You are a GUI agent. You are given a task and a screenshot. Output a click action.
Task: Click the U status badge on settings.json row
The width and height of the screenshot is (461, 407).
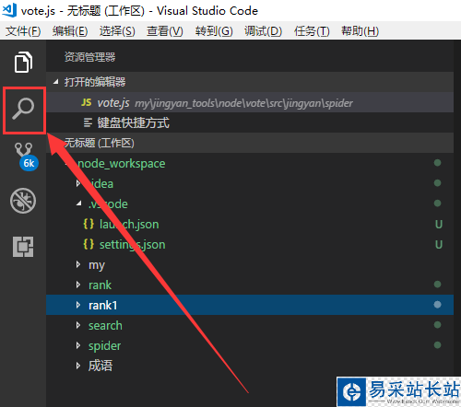439,245
